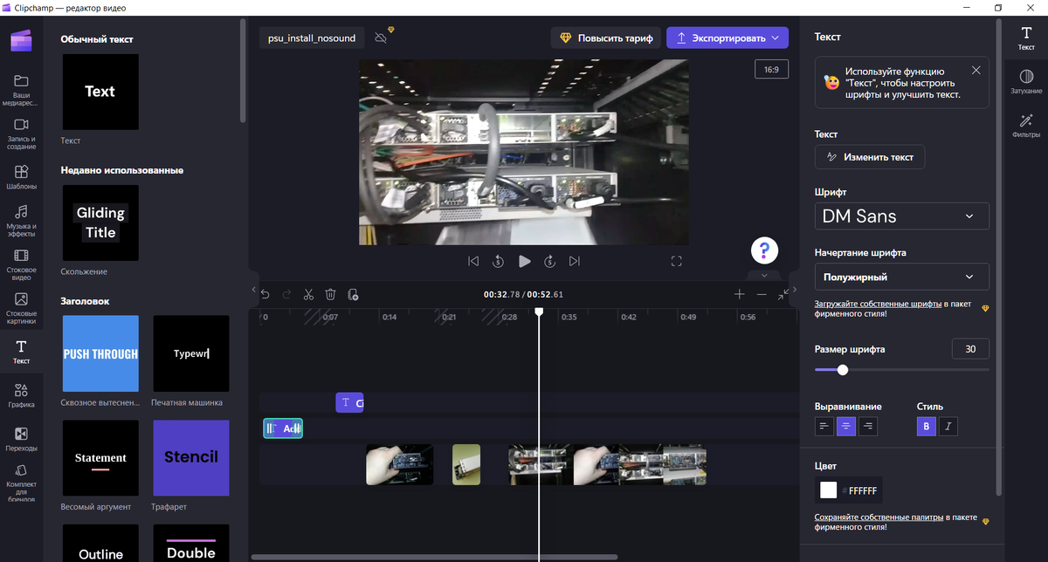This screenshot has height=562, width=1048.
Task: Expand the Полужирный font weight dropdown
Action: [x=901, y=277]
